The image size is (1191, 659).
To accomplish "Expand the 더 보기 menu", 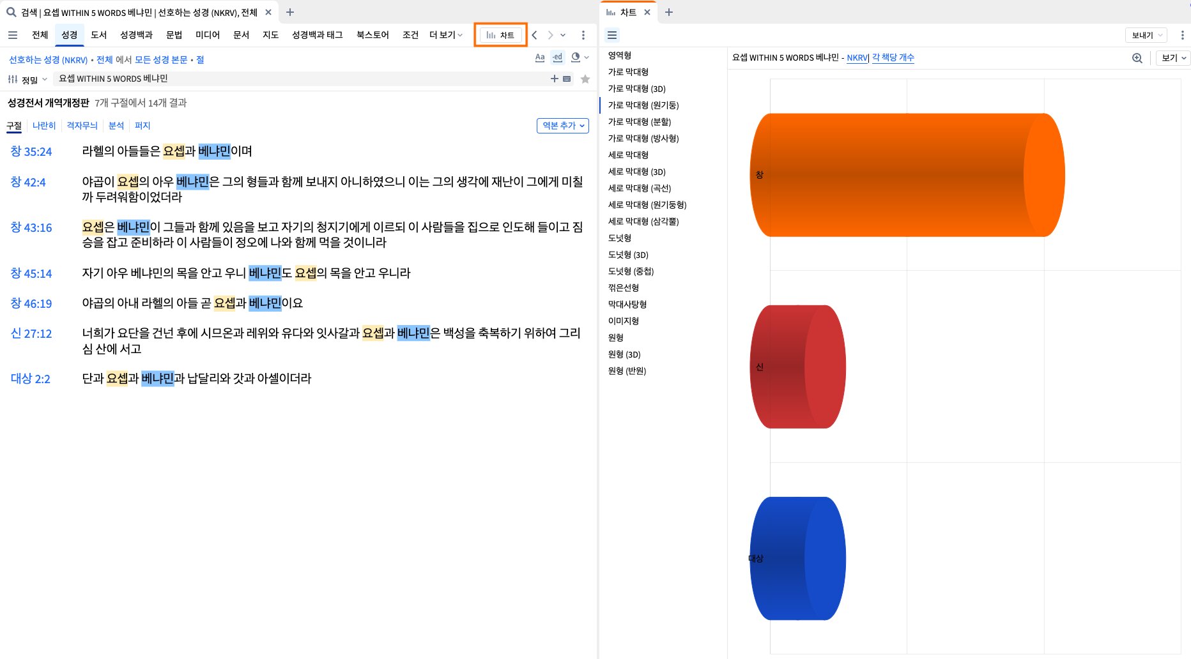I will (x=445, y=35).
